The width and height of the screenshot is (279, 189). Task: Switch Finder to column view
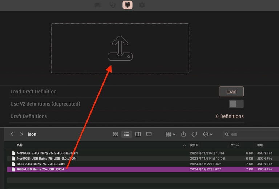click(138, 134)
